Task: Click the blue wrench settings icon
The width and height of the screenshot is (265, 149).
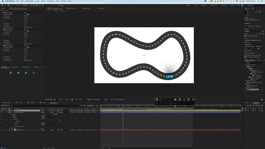Action: (x=34, y=73)
